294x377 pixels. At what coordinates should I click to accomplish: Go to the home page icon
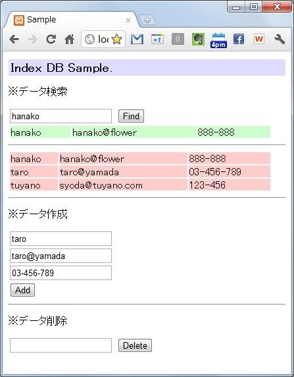coord(69,39)
